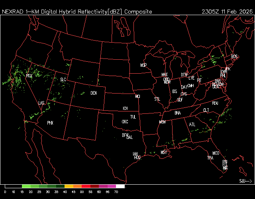Click the MEM airport identifier
This screenshot has width=255, height=199.
162,122
